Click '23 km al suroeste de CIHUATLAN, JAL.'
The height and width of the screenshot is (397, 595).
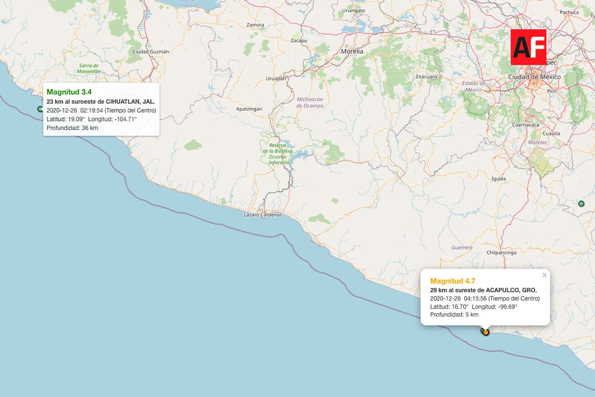click(101, 101)
